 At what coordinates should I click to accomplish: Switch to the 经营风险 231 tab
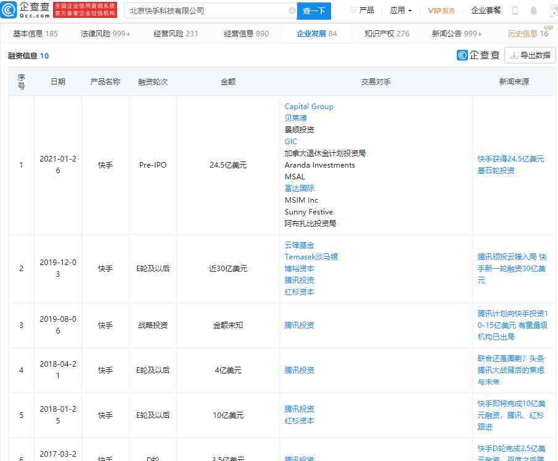point(176,34)
